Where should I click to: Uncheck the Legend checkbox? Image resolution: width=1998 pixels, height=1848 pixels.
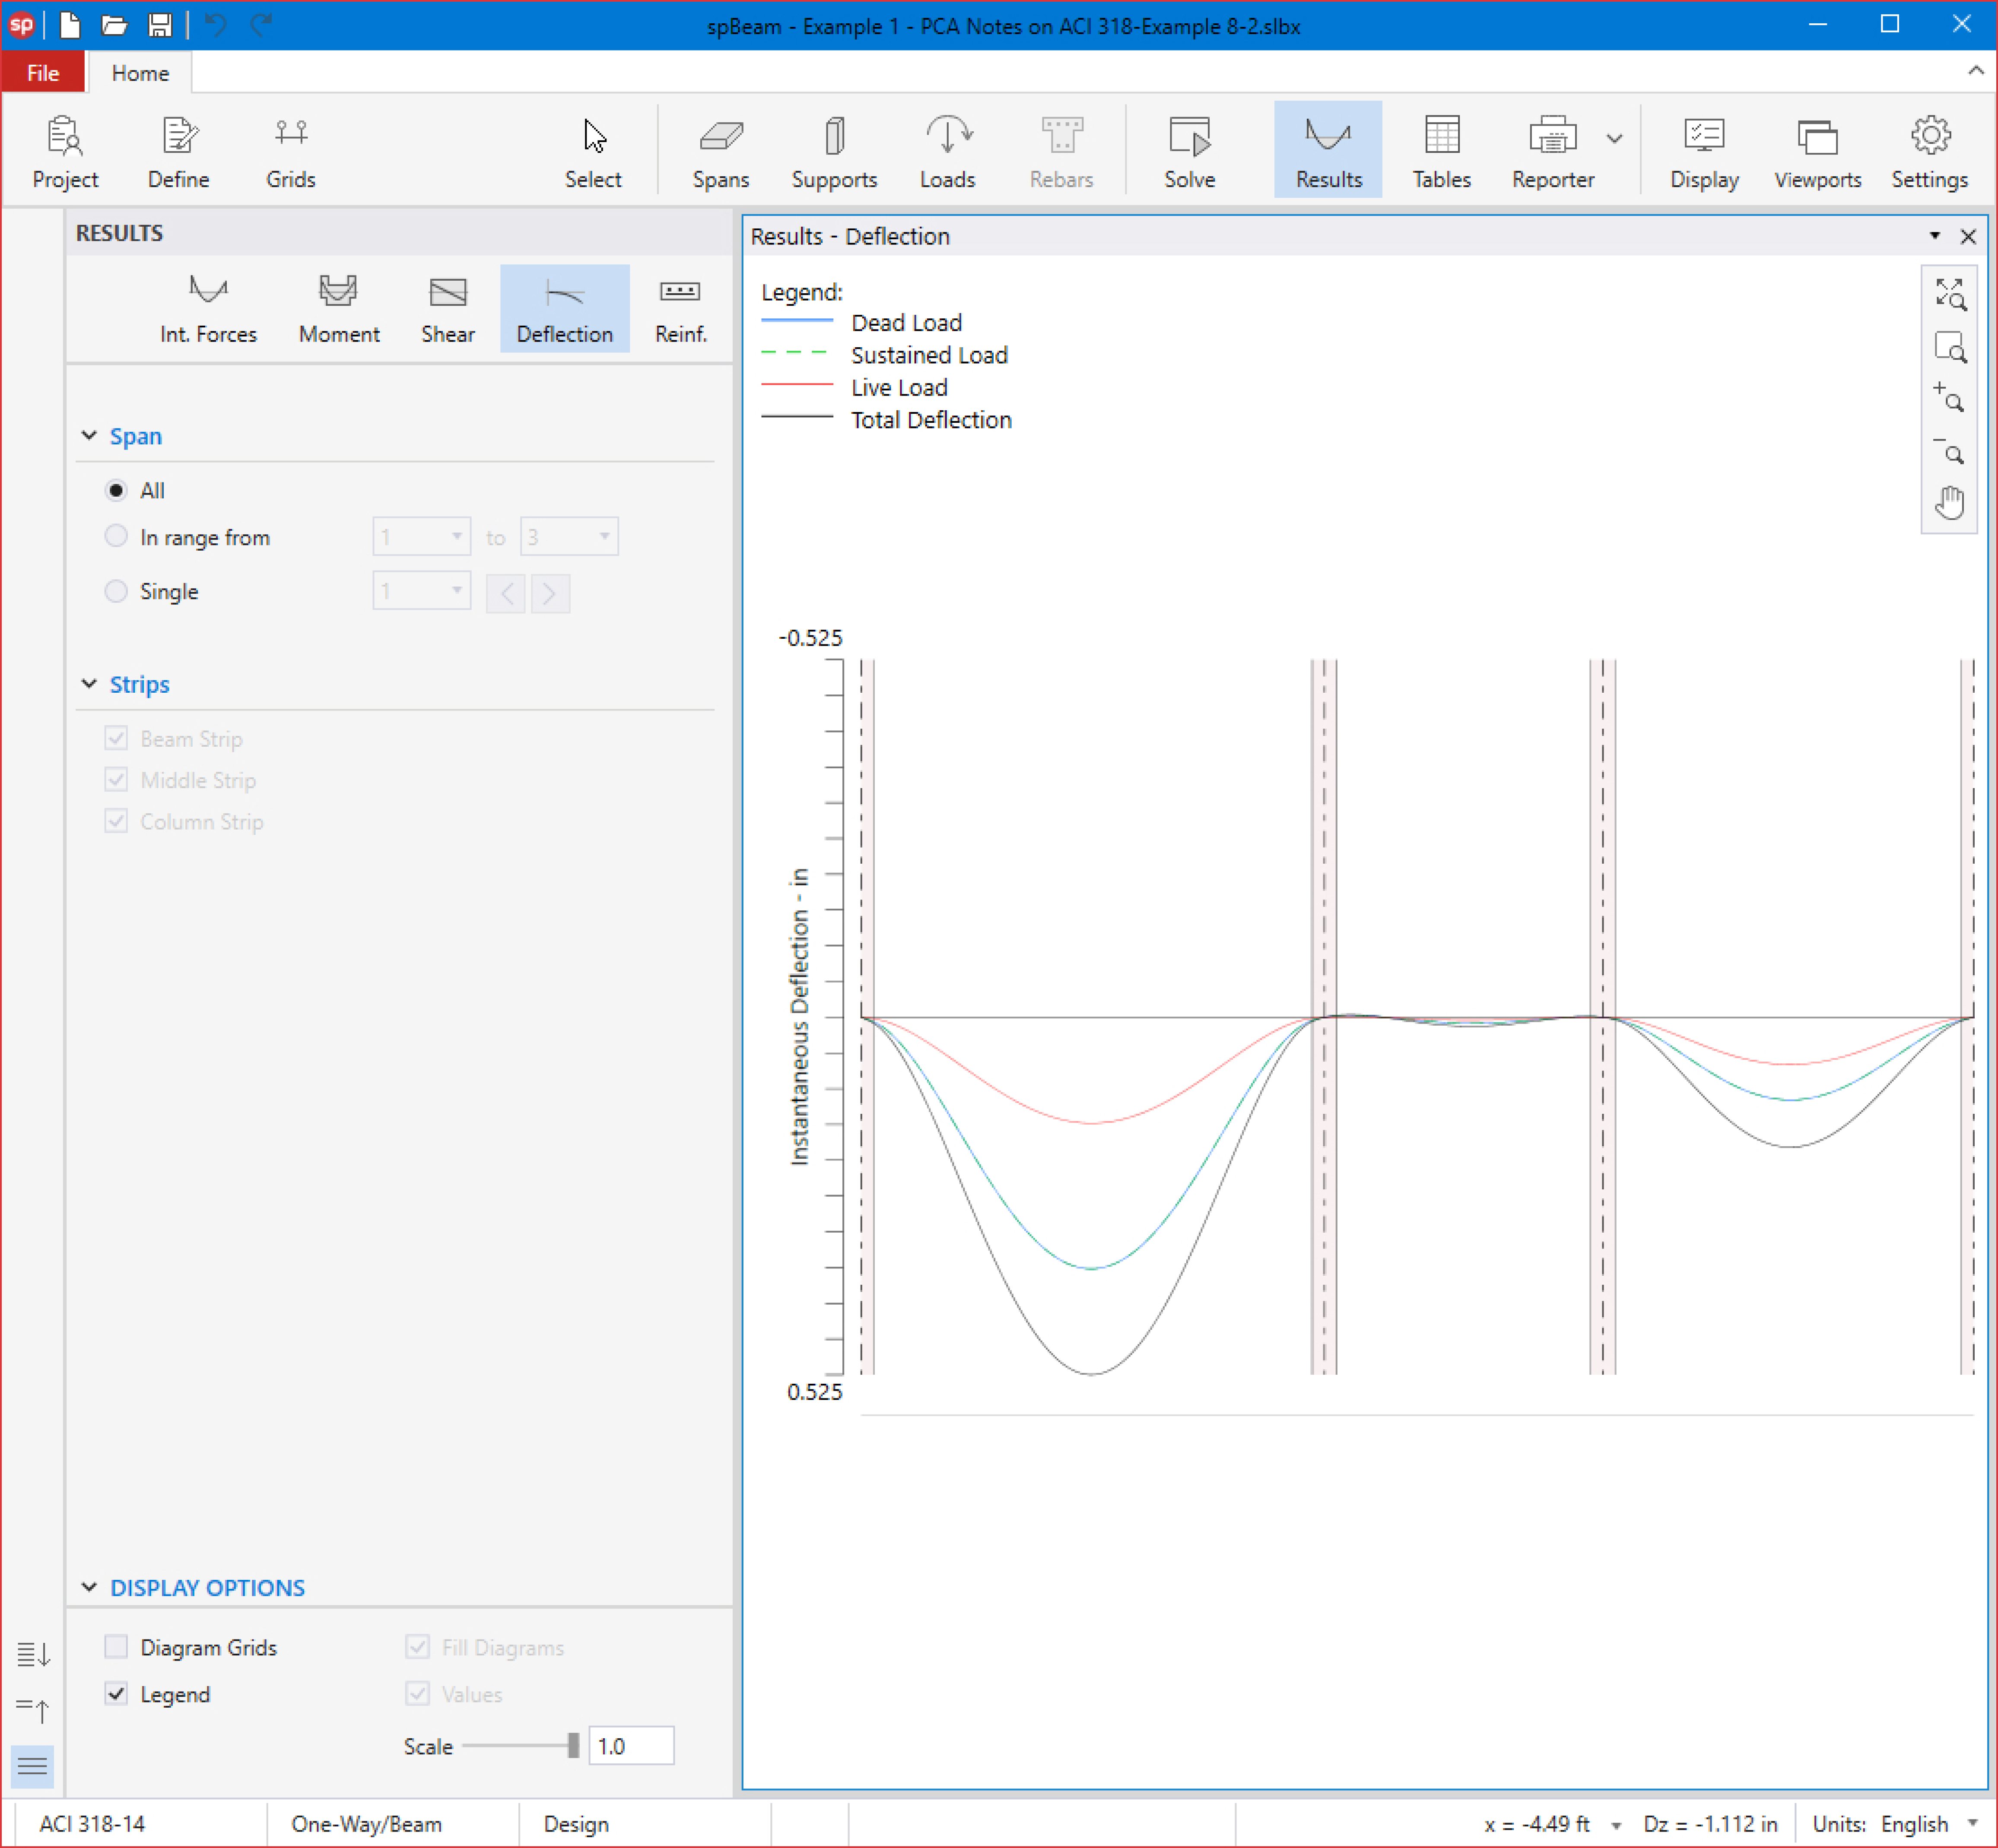tap(116, 1694)
